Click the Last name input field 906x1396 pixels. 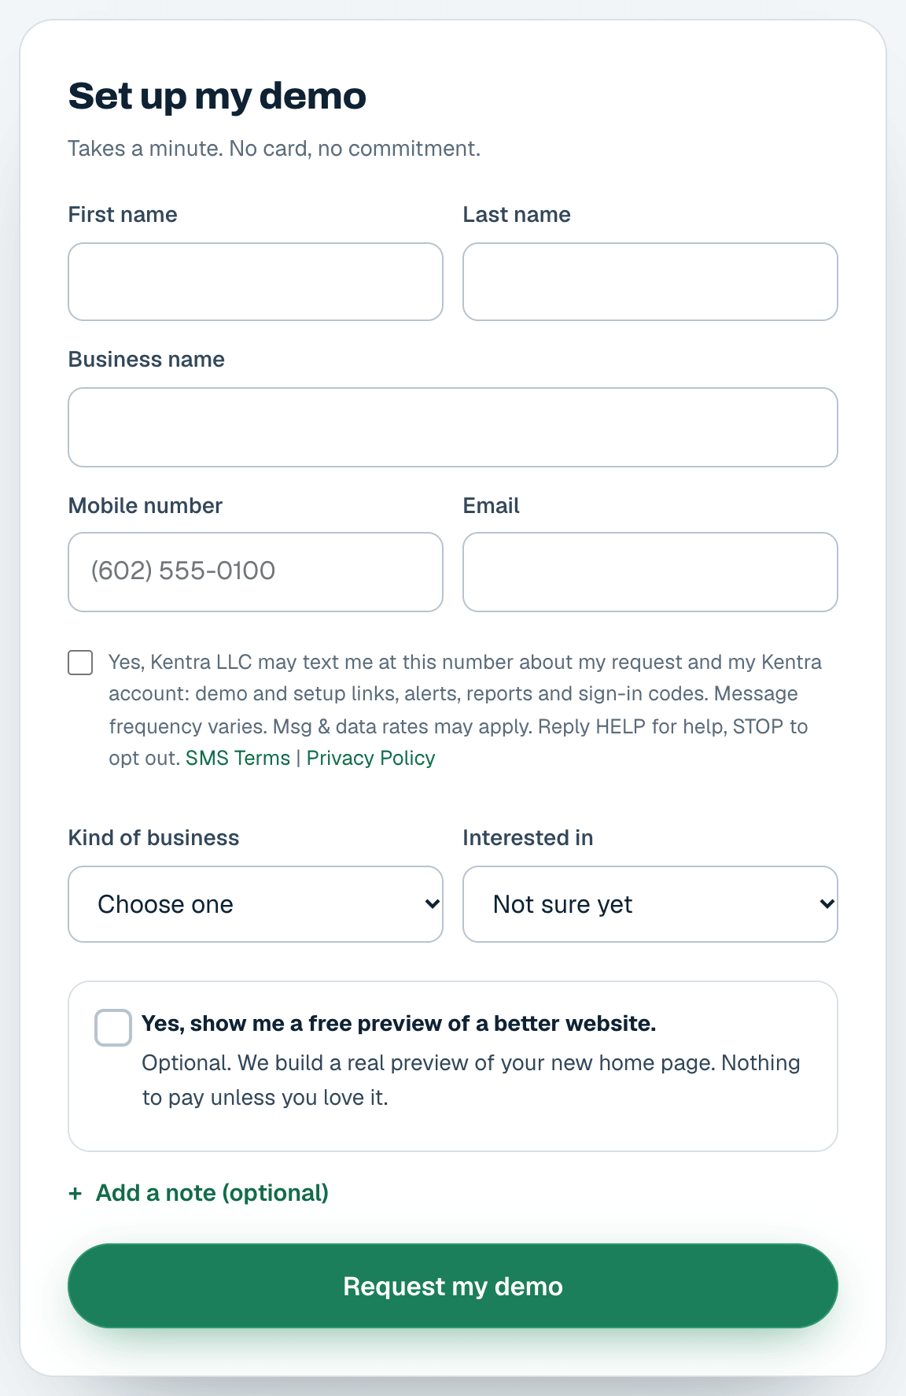[650, 282]
